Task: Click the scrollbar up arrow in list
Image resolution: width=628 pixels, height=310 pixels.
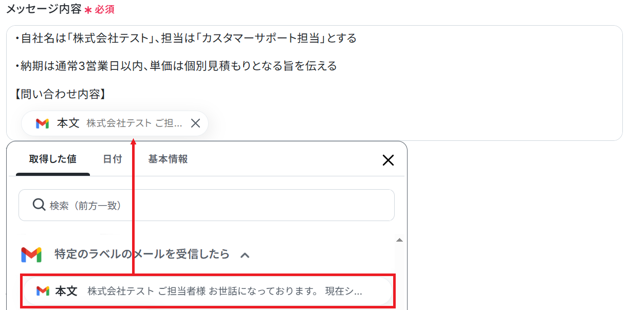Action: click(x=399, y=240)
